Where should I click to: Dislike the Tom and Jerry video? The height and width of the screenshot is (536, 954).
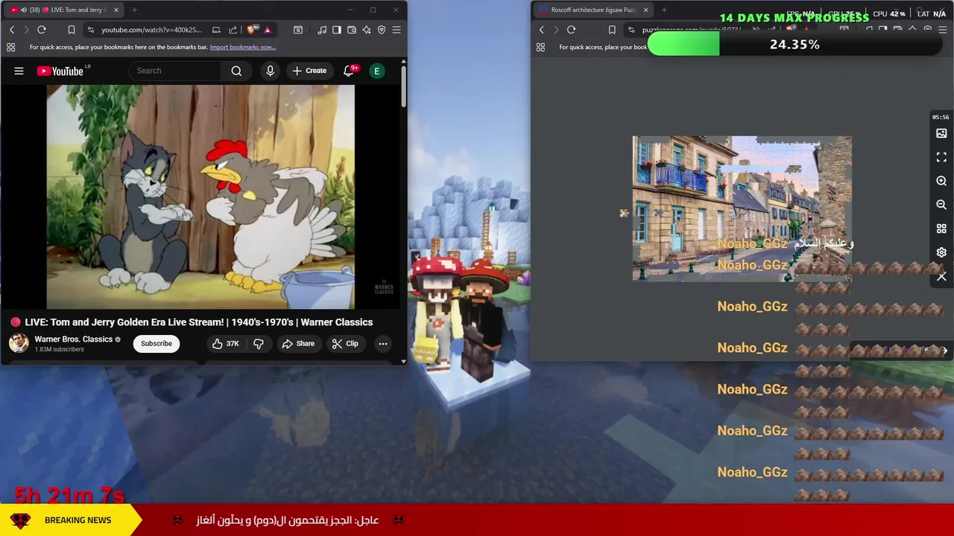coord(259,343)
